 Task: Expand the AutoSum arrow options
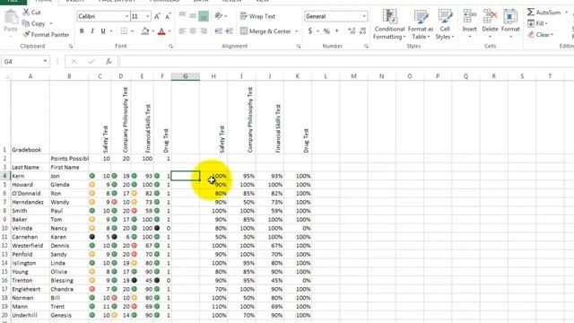pos(566,13)
